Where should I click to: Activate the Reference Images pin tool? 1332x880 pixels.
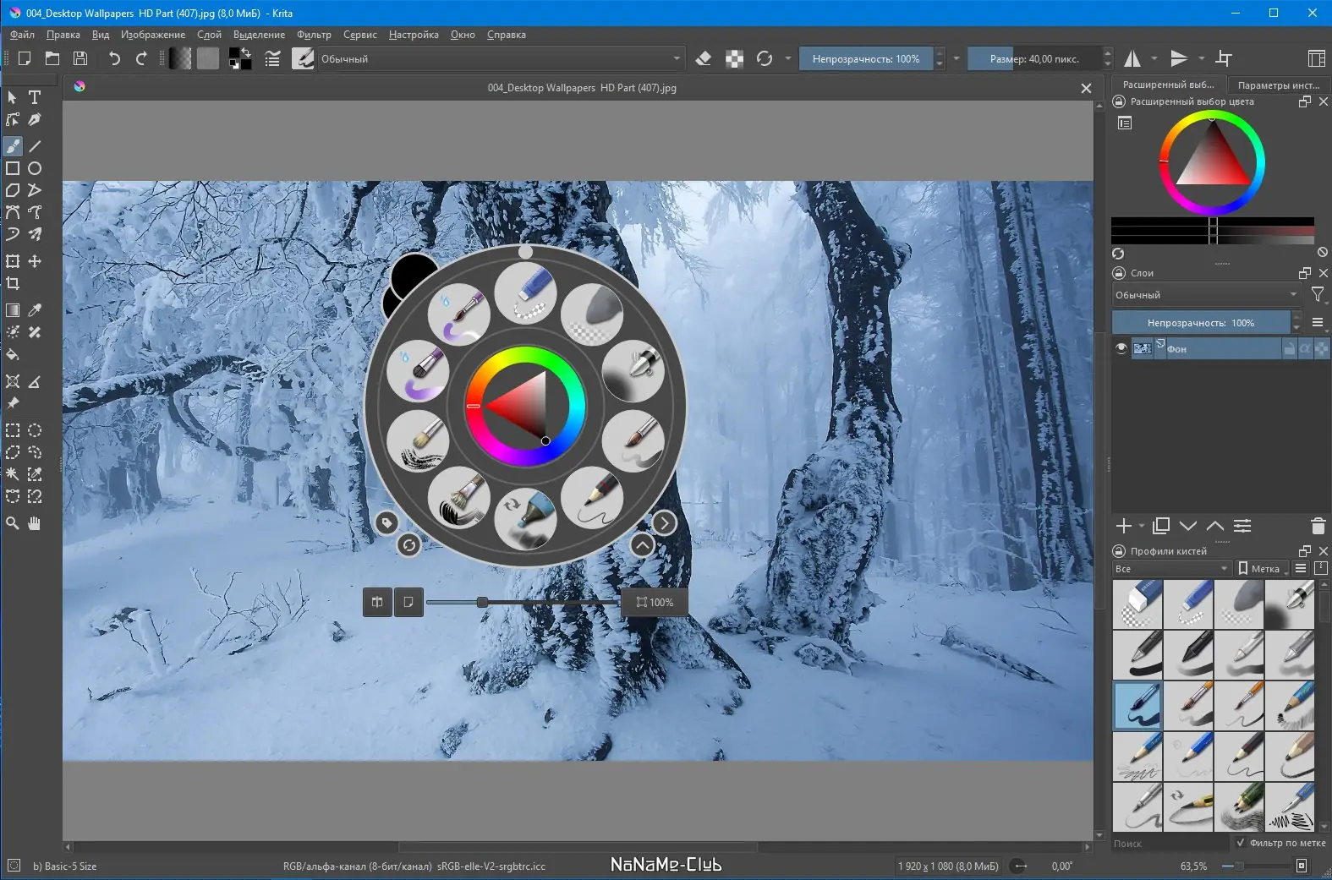pyautogui.click(x=13, y=403)
